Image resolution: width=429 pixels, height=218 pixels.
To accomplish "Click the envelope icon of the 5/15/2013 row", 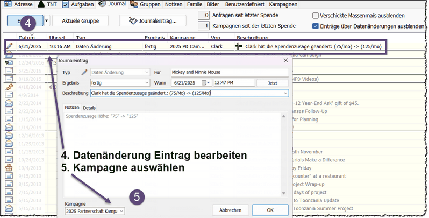I will coord(9,208).
